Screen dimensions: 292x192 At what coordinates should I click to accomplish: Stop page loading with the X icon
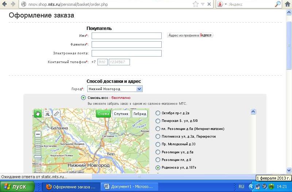[209, 4]
